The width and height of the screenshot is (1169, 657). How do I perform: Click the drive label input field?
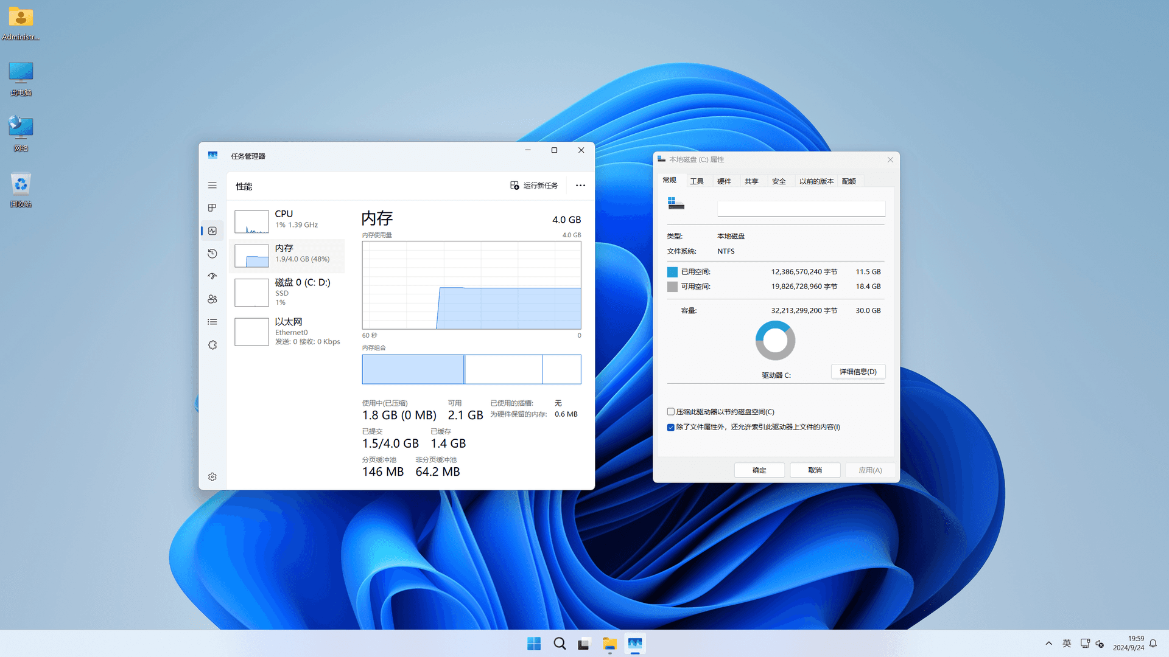coord(801,209)
